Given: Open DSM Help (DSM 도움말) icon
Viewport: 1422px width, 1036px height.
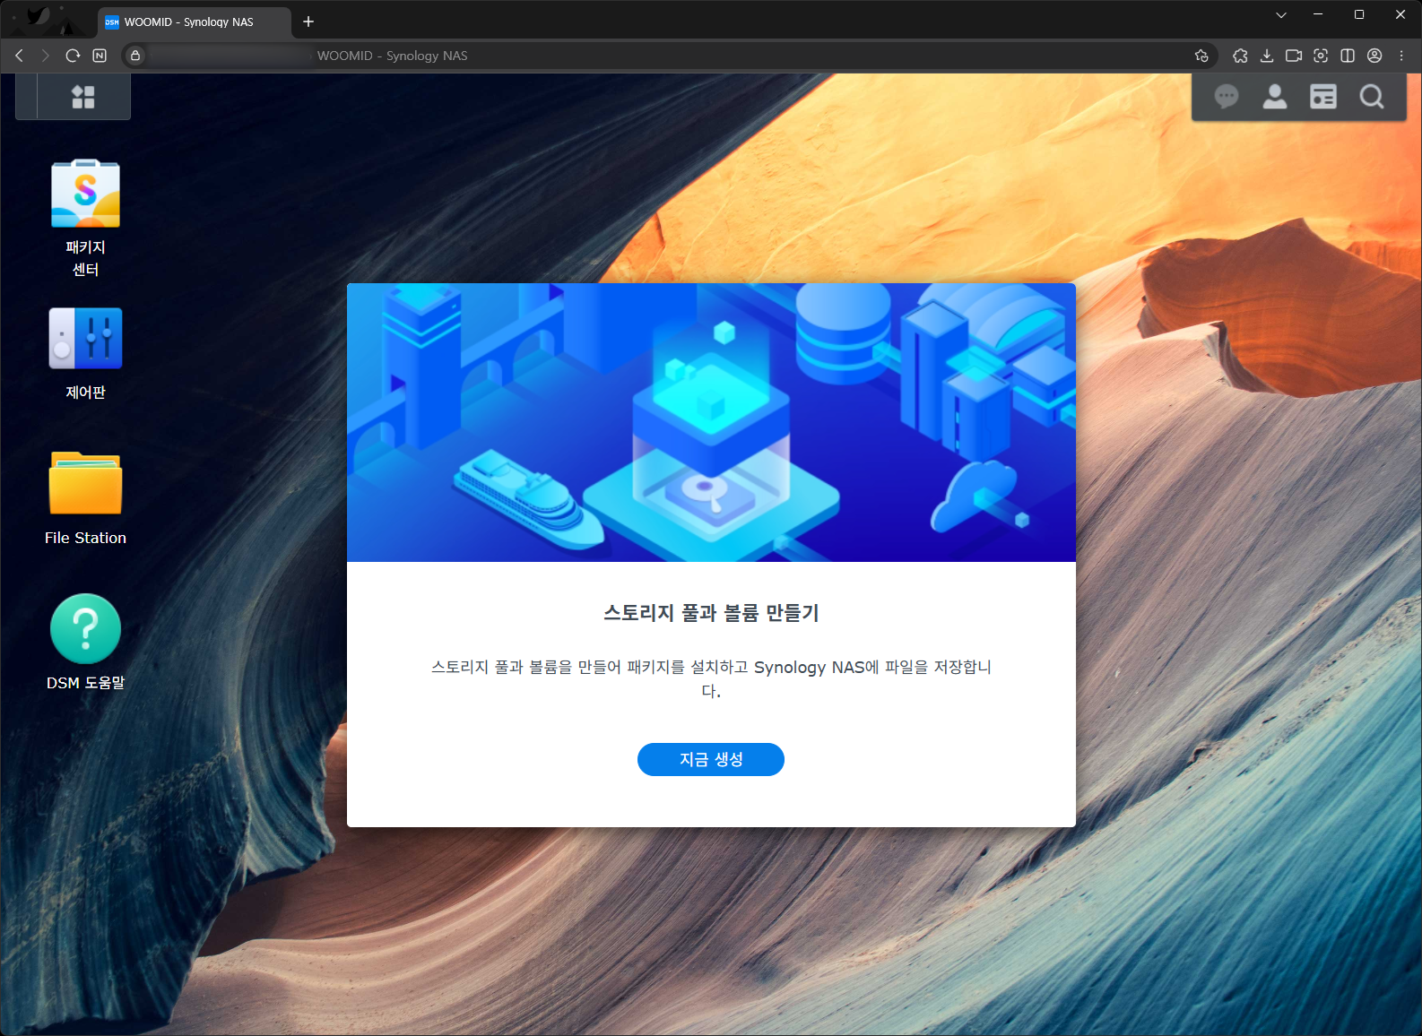Looking at the screenshot, I should (x=85, y=643).
